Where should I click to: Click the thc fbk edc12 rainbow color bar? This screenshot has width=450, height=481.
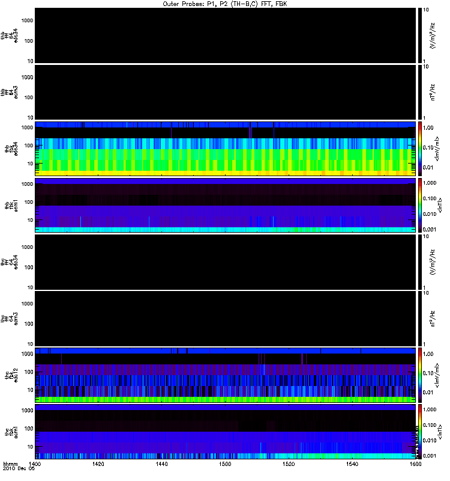click(420, 375)
